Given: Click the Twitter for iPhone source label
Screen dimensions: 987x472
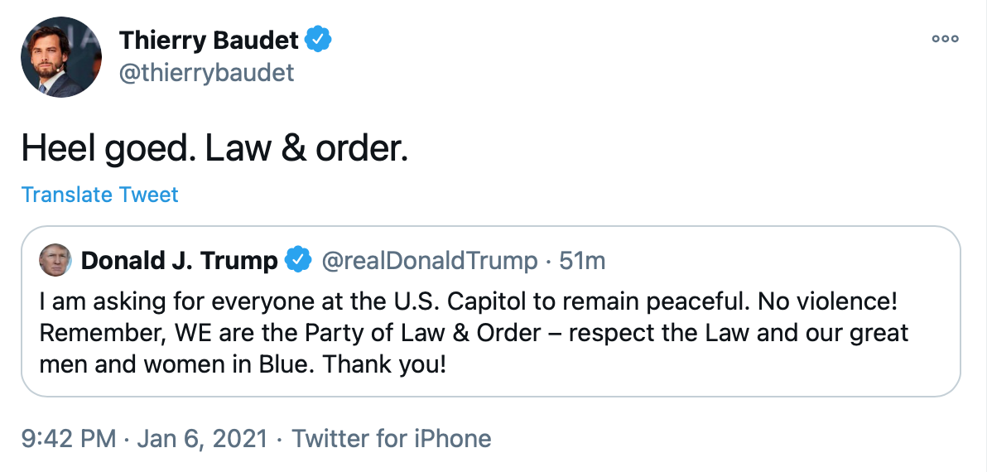Looking at the screenshot, I should coord(392,438).
